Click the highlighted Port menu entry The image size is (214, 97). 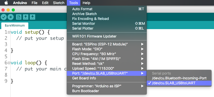pyautogui.click(x=107, y=73)
